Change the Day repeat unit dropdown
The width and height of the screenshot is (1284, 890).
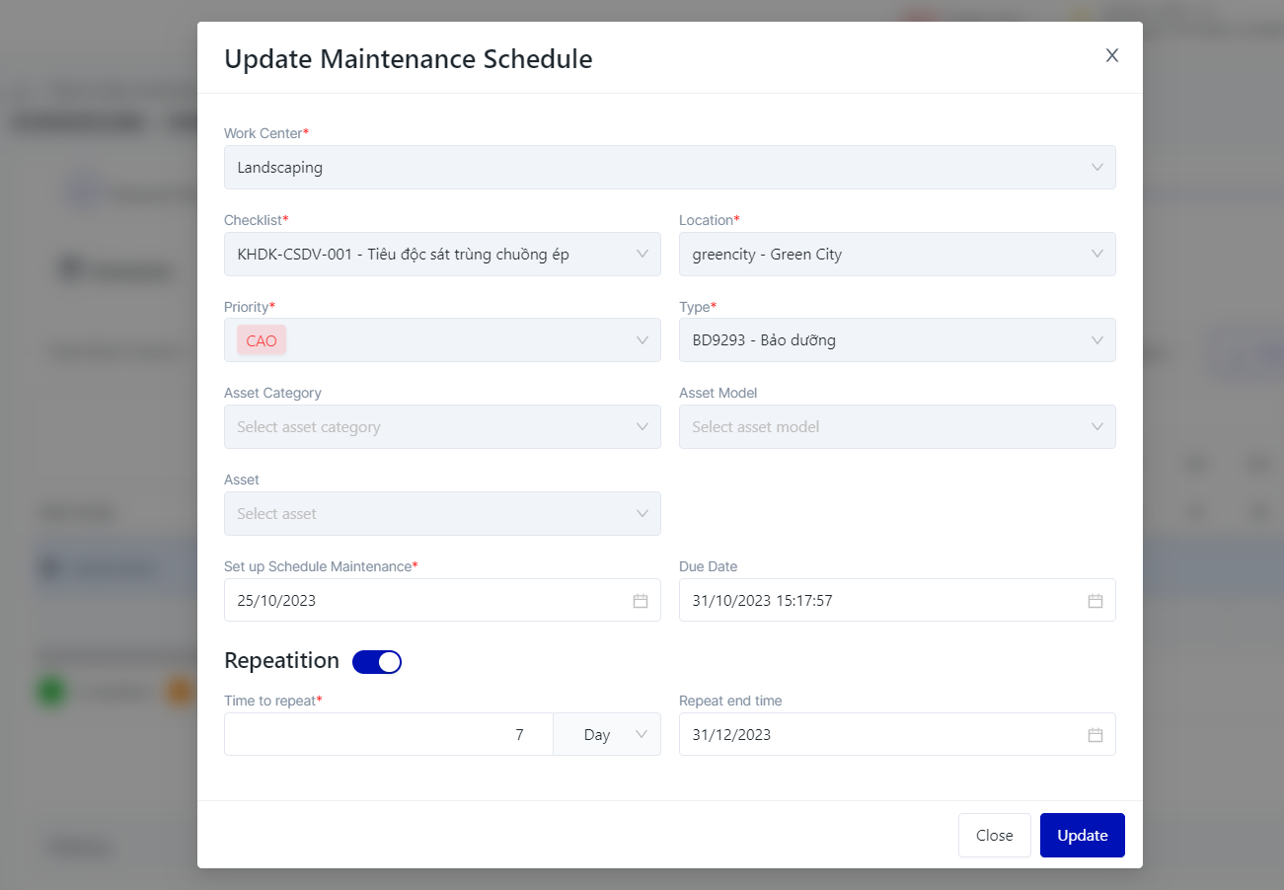click(607, 735)
